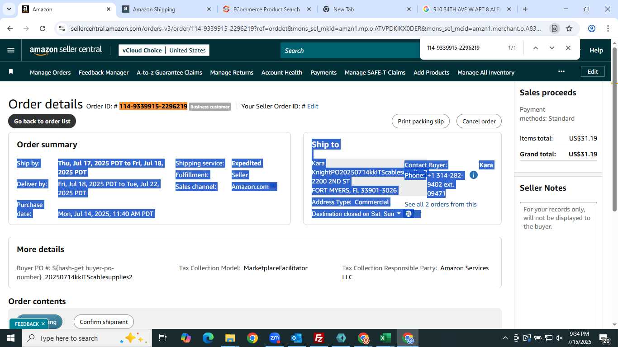
Task: Click Help in the top header
Action: pos(596,50)
